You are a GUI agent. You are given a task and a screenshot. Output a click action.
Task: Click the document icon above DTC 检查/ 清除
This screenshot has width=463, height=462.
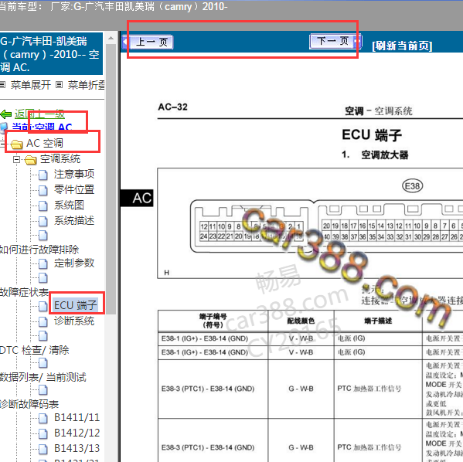point(43,336)
